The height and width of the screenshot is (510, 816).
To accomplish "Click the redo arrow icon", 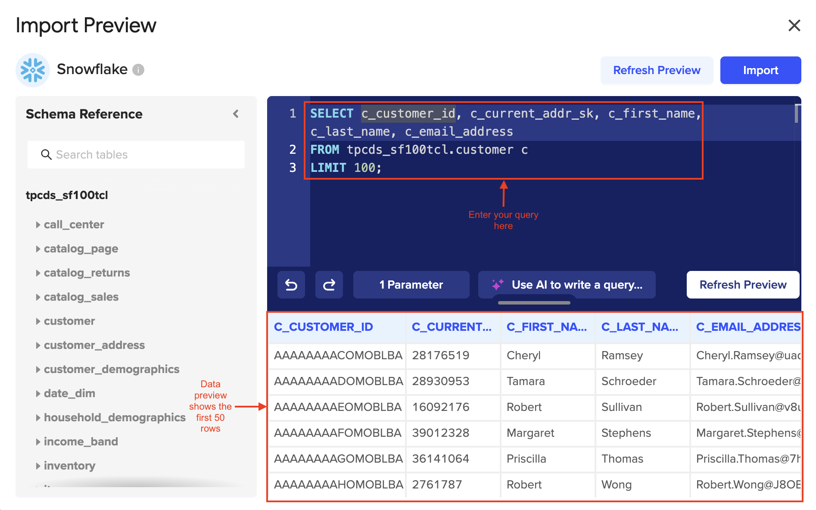I will coord(329,285).
